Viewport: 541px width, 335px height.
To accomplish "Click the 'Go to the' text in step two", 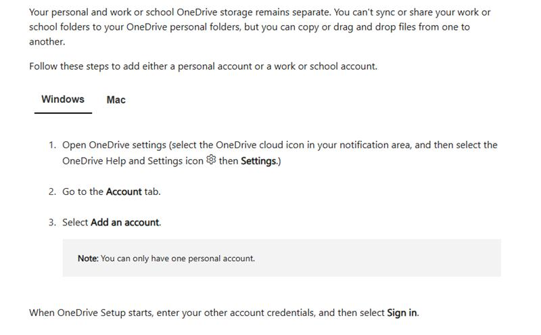I will click(83, 192).
